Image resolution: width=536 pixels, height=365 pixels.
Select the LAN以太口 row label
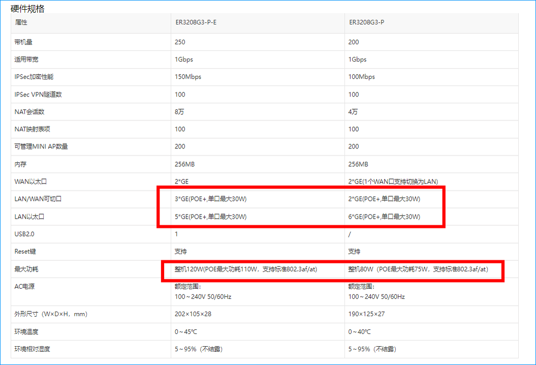point(29,217)
